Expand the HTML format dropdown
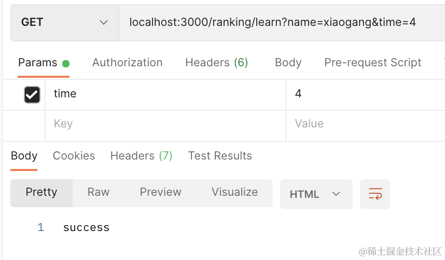 [316, 194]
